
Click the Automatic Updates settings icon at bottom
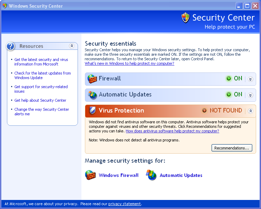tap(151, 175)
